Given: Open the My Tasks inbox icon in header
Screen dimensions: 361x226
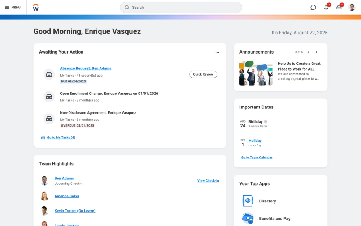Looking at the screenshot, I should pos(339,7).
